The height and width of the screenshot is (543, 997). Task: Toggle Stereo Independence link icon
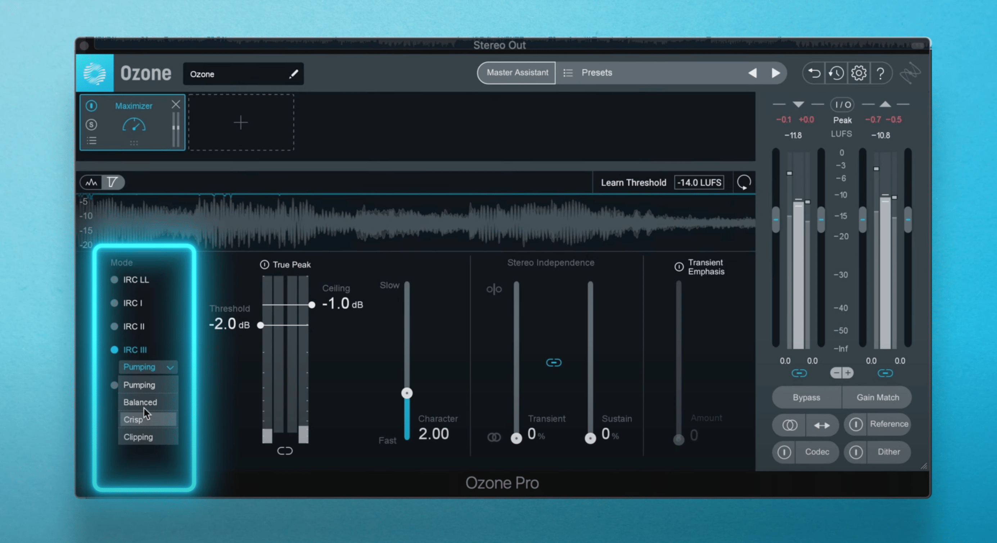(554, 362)
